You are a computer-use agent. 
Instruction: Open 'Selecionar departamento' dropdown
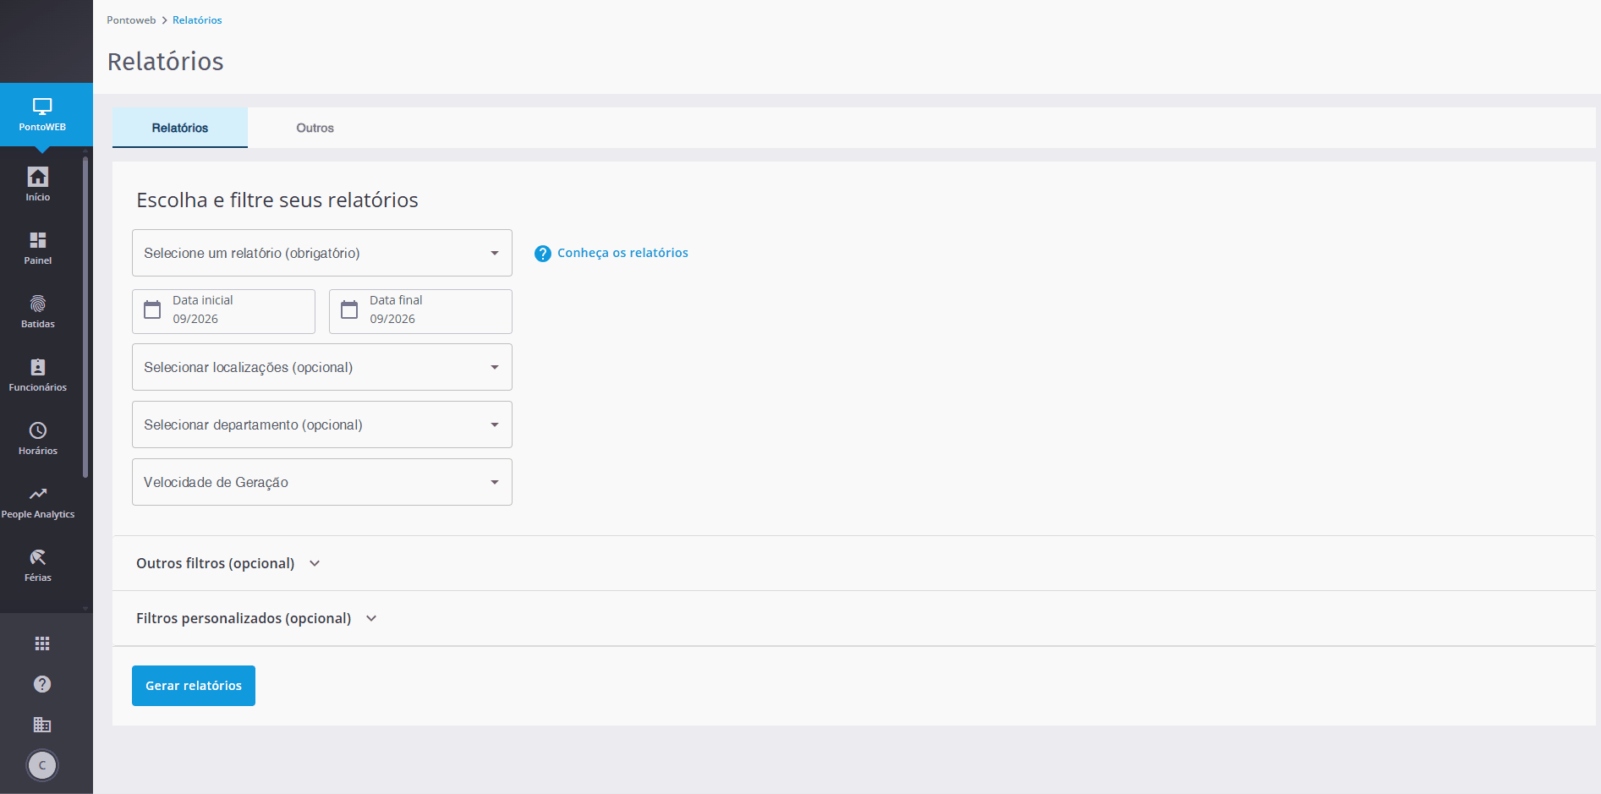pos(322,424)
